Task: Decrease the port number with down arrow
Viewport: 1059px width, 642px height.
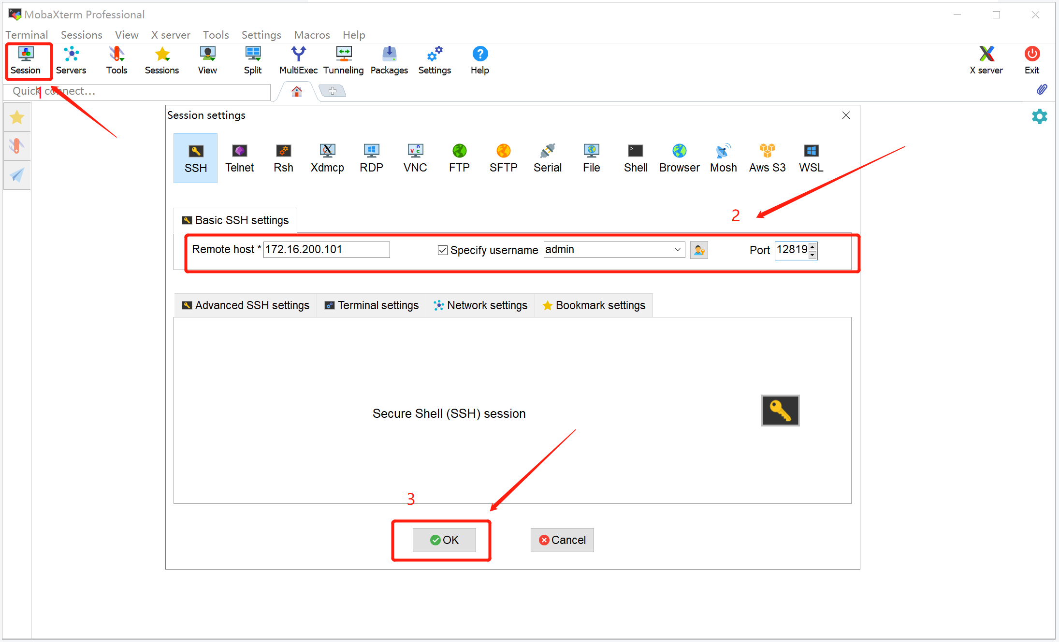Action: coord(812,255)
